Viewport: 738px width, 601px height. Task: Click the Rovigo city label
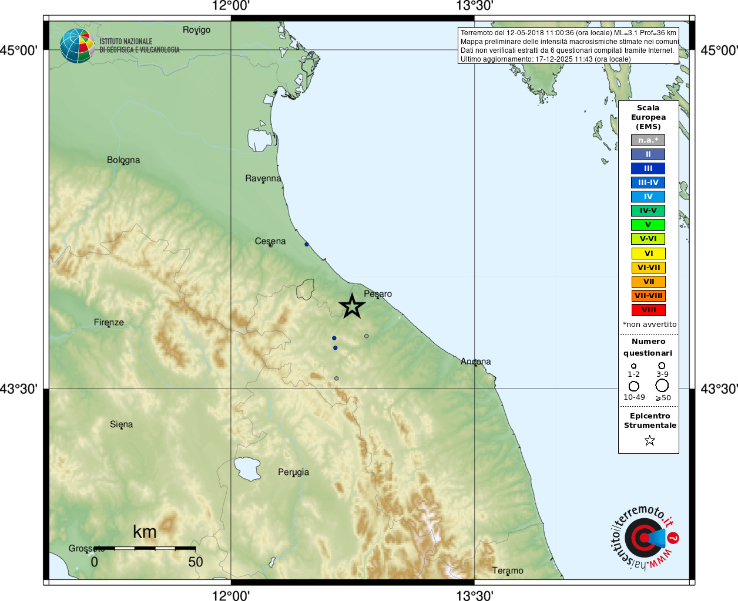click(x=196, y=30)
